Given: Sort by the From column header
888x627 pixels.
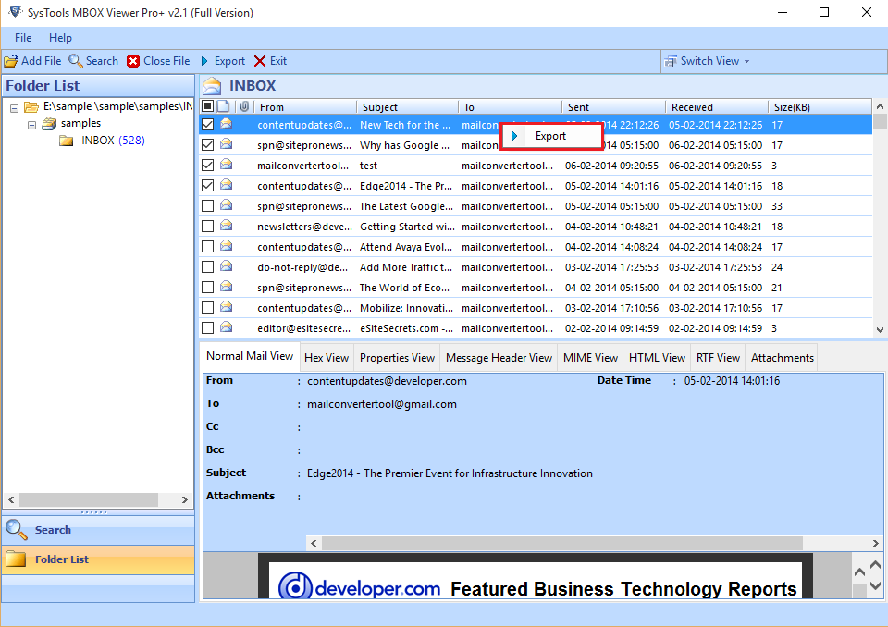Looking at the screenshot, I should tap(305, 106).
